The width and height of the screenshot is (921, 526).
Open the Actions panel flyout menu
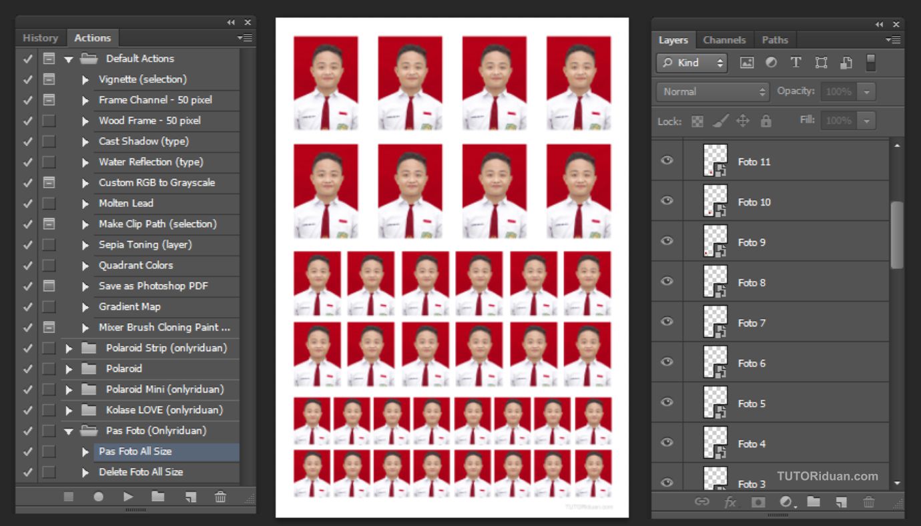click(x=245, y=37)
